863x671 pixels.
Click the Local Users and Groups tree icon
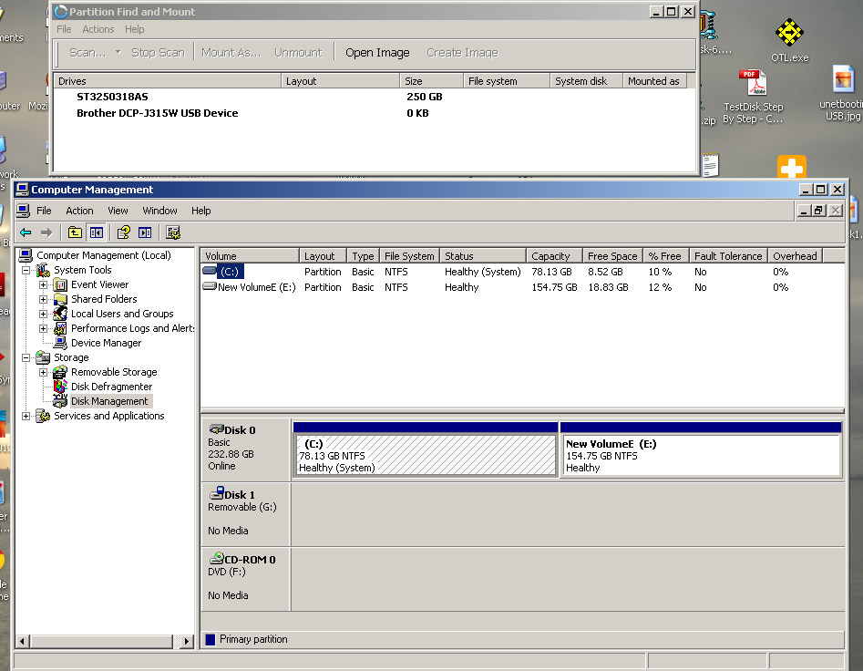60,314
